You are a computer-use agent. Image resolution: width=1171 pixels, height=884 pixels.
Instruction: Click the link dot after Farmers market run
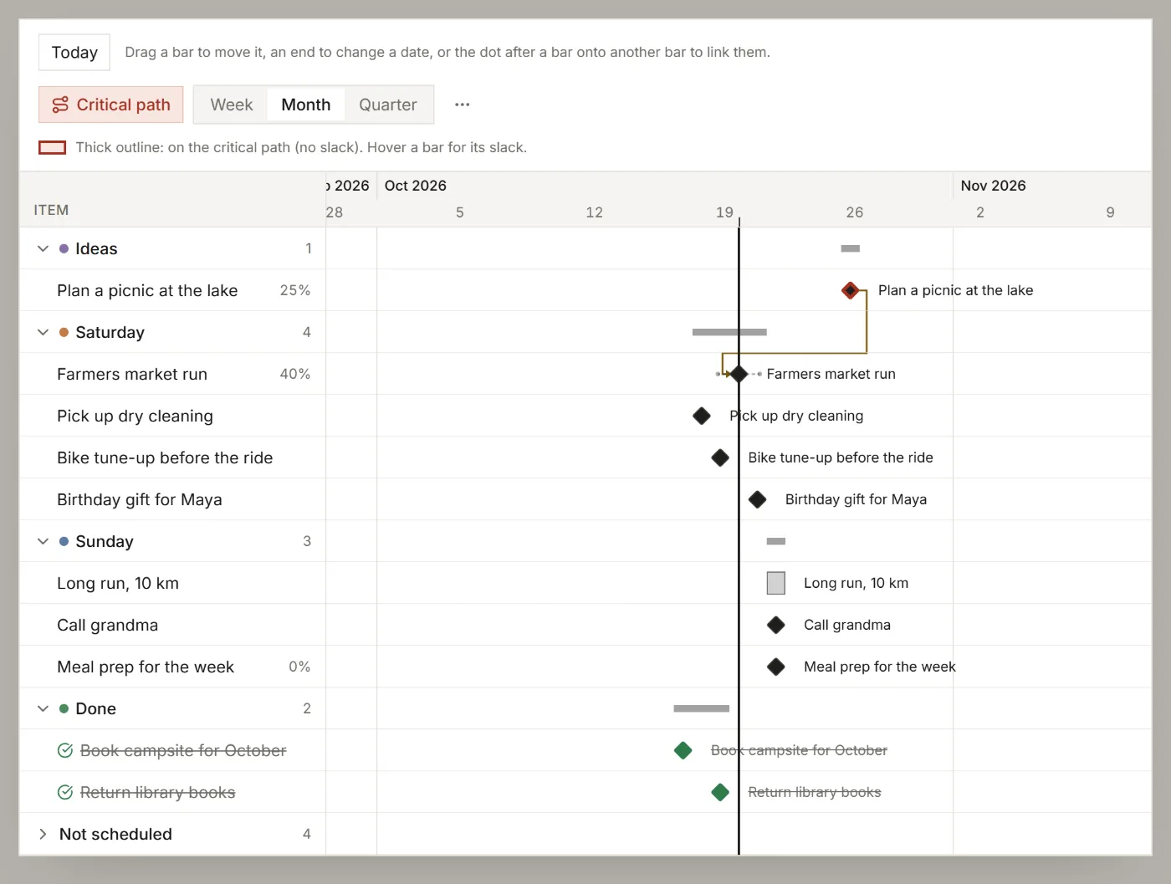click(x=759, y=374)
